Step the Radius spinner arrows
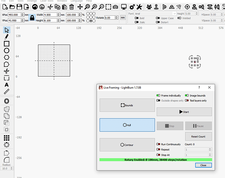Screen dimensions: 225x178 click(11, 168)
